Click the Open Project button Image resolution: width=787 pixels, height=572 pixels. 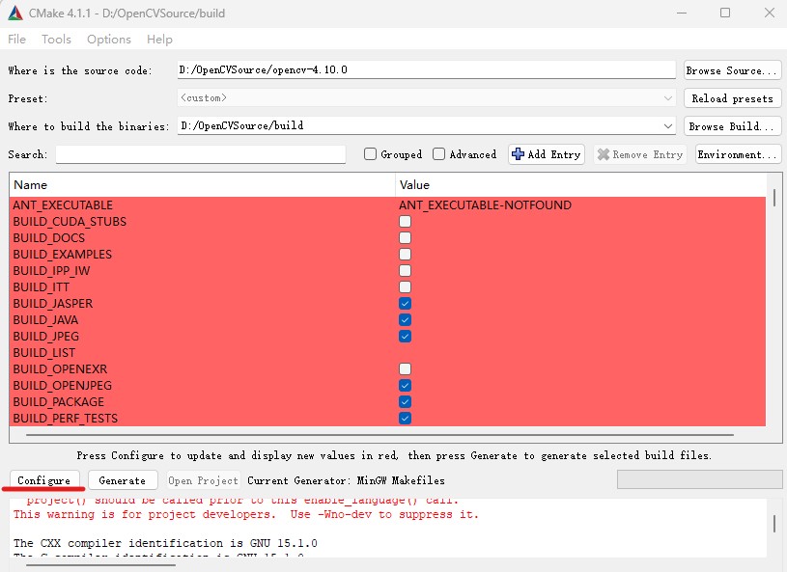204,479
